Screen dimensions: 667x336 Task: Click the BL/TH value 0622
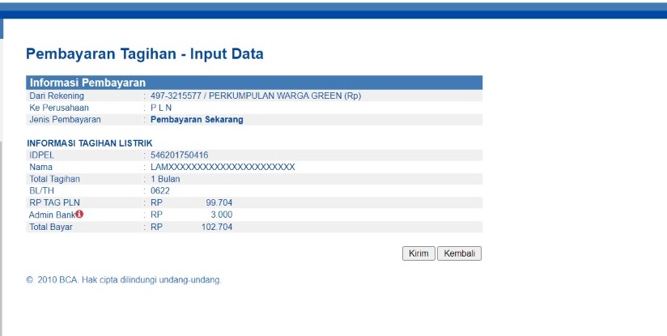pyautogui.click(x=160, y=190)
